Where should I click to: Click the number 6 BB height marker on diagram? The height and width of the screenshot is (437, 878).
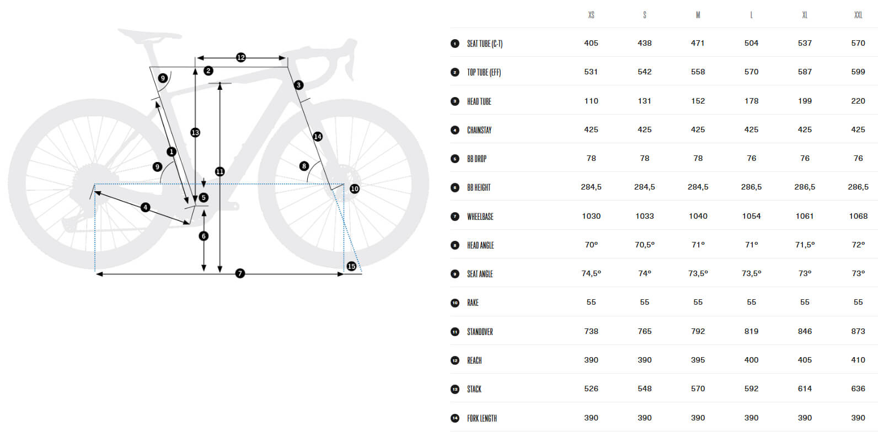(204, 236)
